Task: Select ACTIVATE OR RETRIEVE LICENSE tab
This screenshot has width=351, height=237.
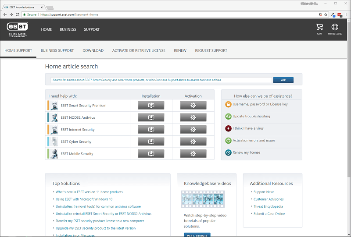Action: 139,50
